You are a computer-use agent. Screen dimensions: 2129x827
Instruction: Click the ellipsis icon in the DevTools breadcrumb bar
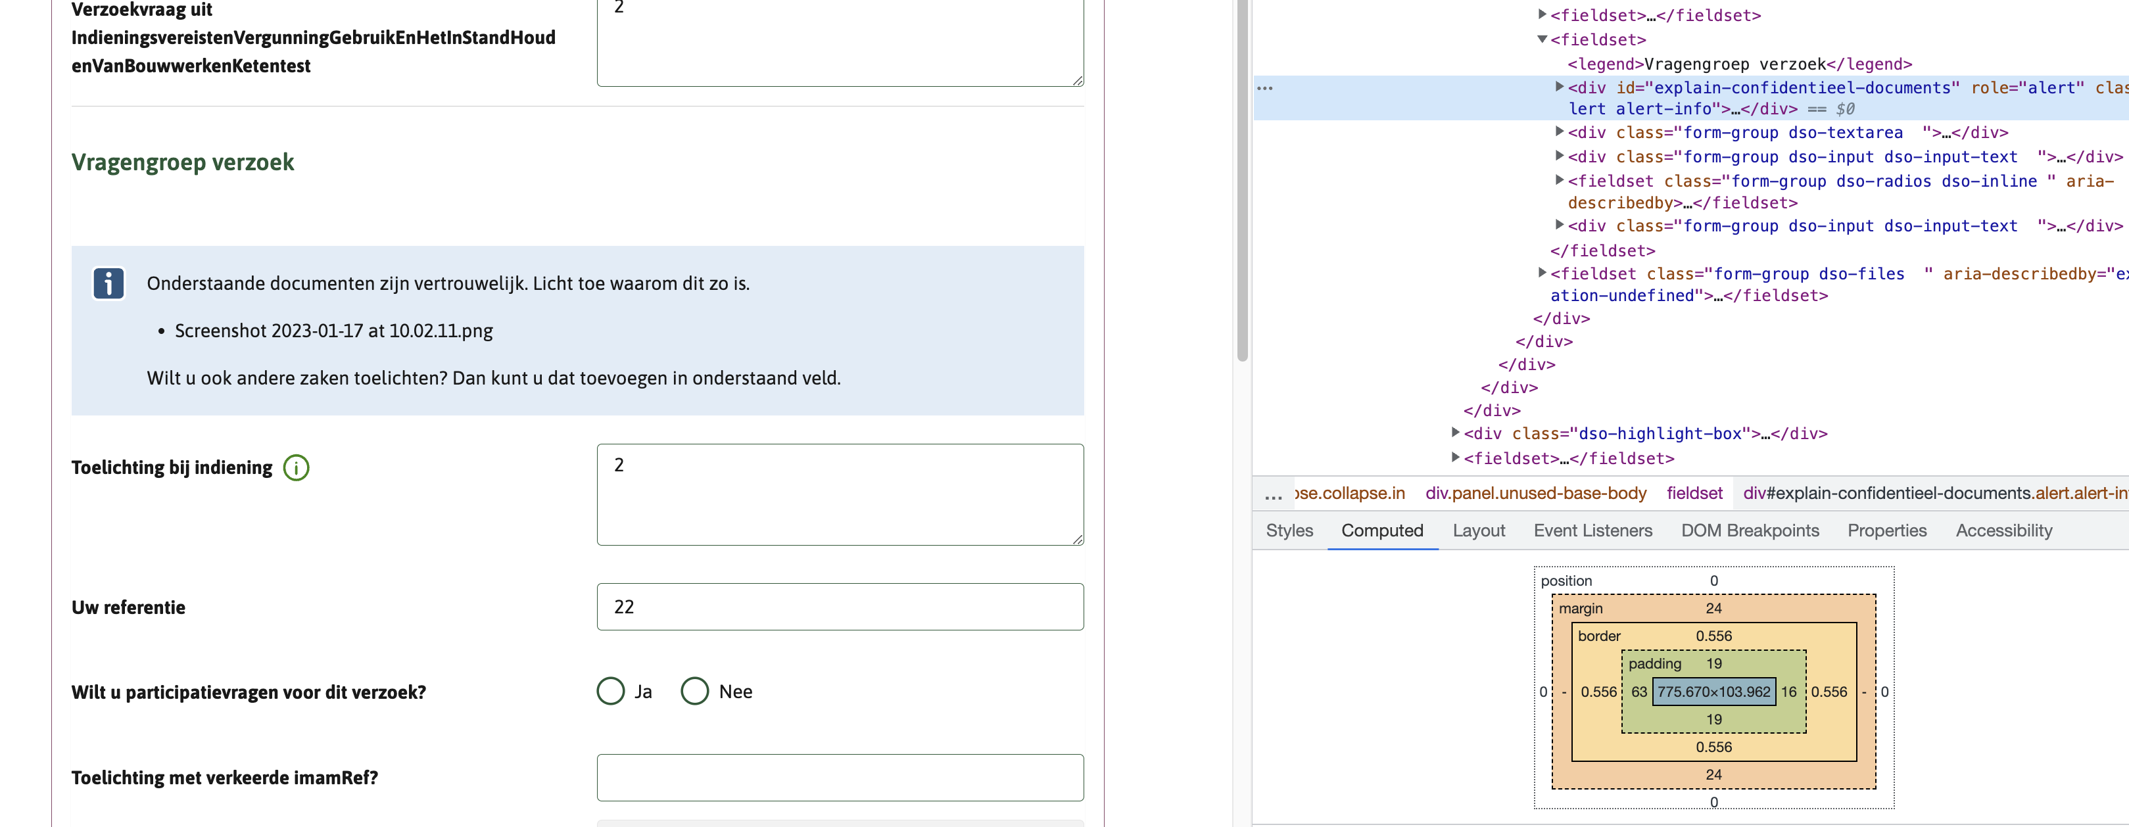(x=1271, y=493)
